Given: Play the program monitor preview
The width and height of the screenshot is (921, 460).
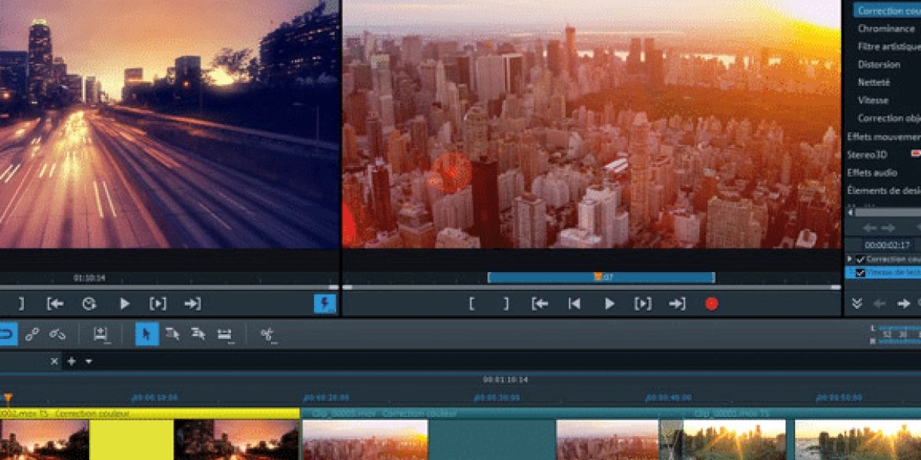Looking at the screenshot, I should (x=609, y=304).
